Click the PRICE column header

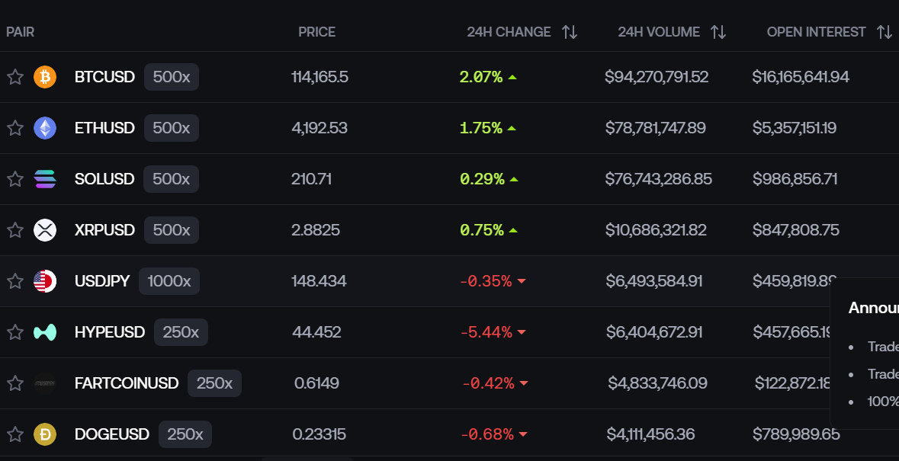pyautogui.click(x=316, y=32)
